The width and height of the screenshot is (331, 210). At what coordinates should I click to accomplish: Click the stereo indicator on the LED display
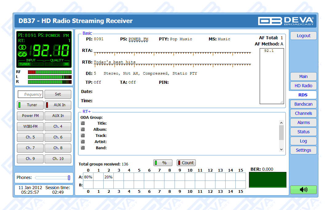22,47
